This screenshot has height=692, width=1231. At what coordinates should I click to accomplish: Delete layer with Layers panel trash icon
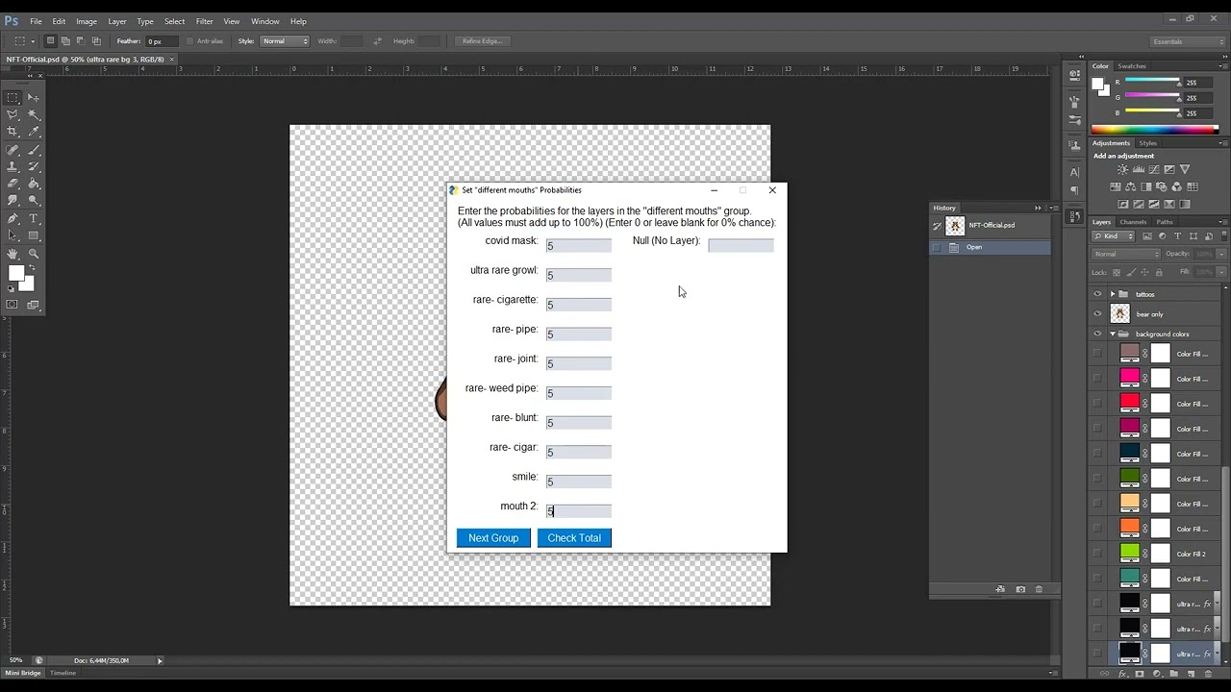1207,674
